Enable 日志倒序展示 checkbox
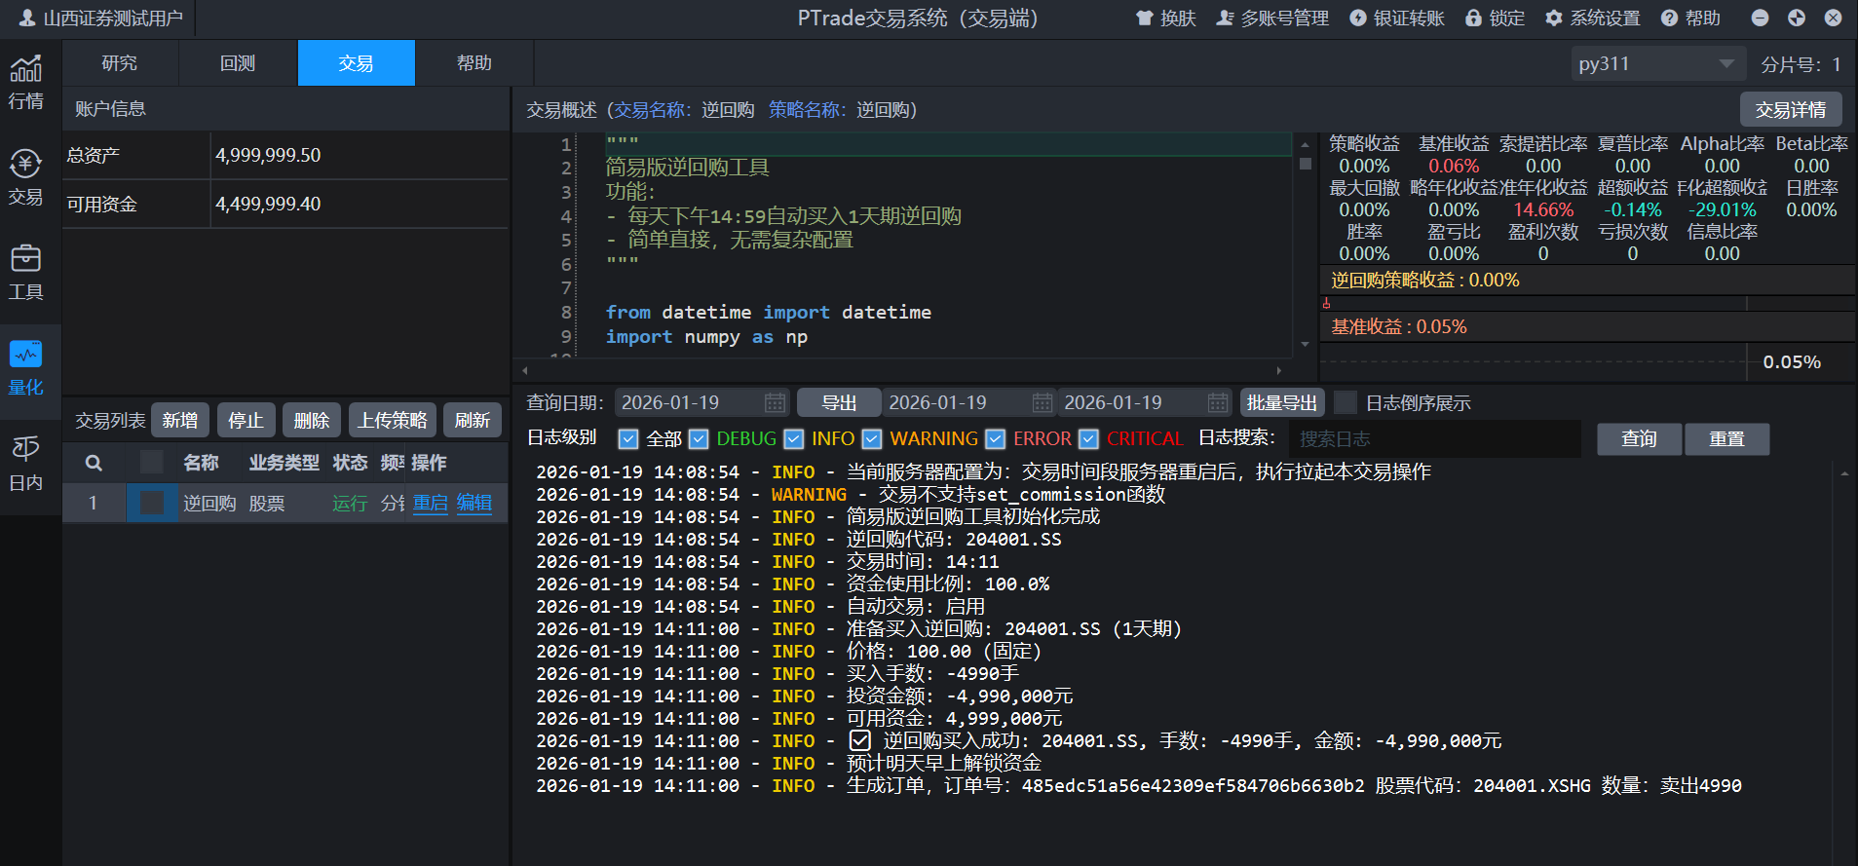 (x=1346, y=402)
